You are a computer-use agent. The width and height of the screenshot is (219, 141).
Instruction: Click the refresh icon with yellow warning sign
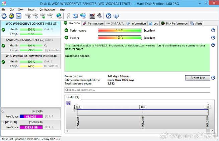pos(11,16)
